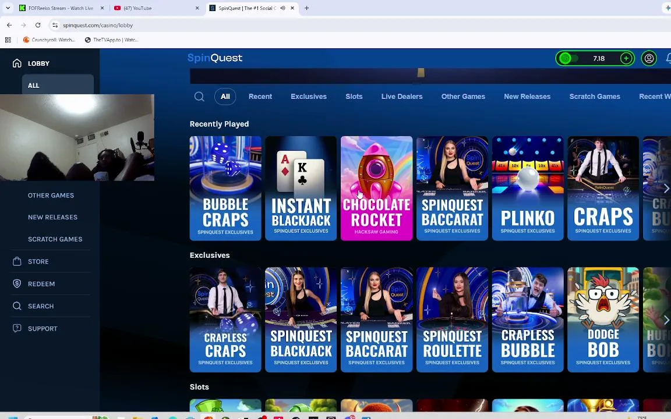The width and height of the screenshot is (671, 419).
Task: Select the Live Dealers category tab
Action: click(402, 97)
